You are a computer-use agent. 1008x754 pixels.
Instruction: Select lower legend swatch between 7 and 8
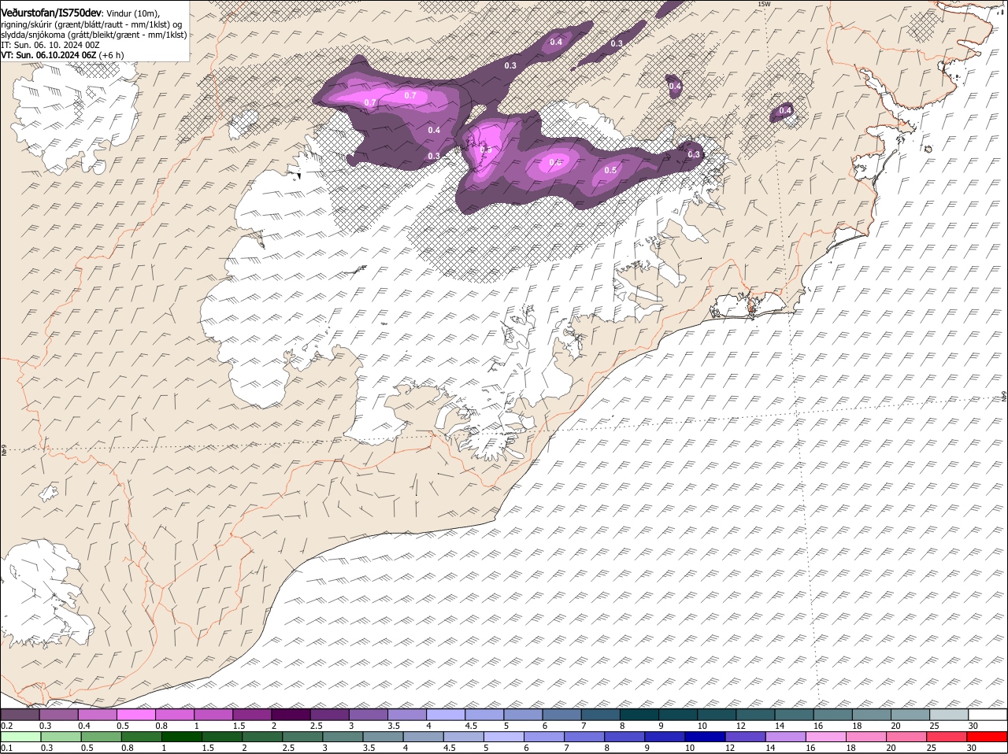[584, 737]
